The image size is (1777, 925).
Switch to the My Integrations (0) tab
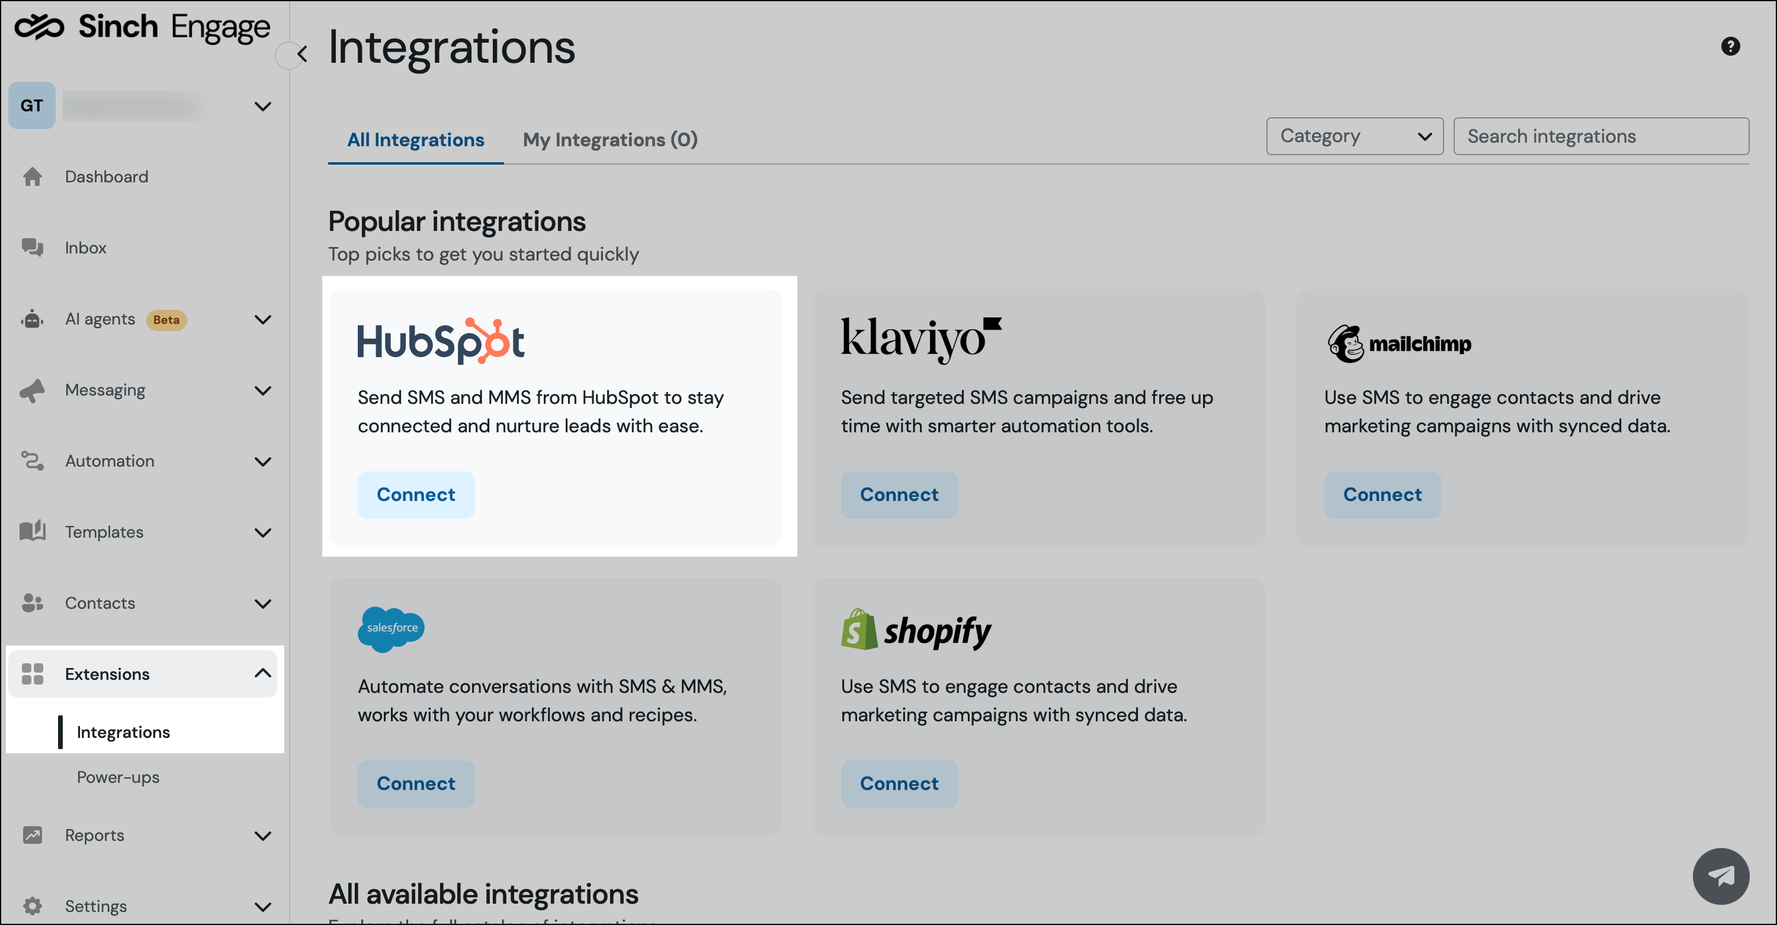click(610, 139)
